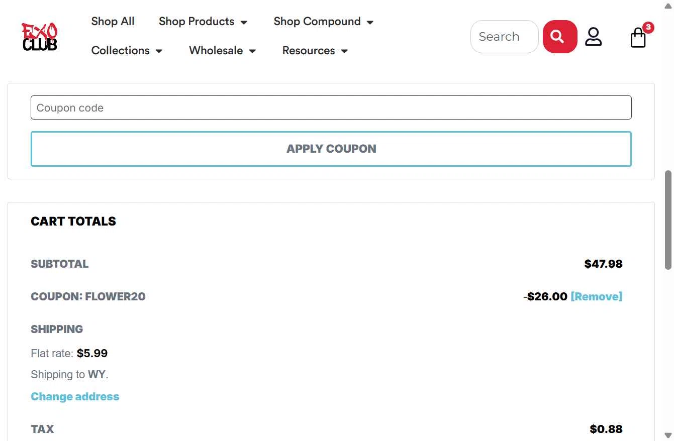Open the Collections menu
The width and height of the screenshot is (674, 441).
[x=127, y=50]
